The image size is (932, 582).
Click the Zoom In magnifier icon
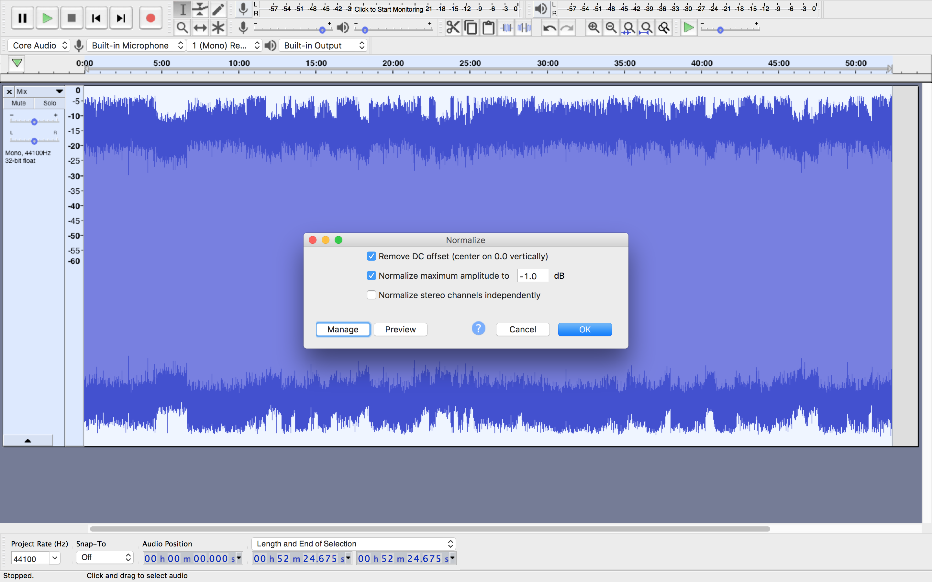tap(594, 28)
